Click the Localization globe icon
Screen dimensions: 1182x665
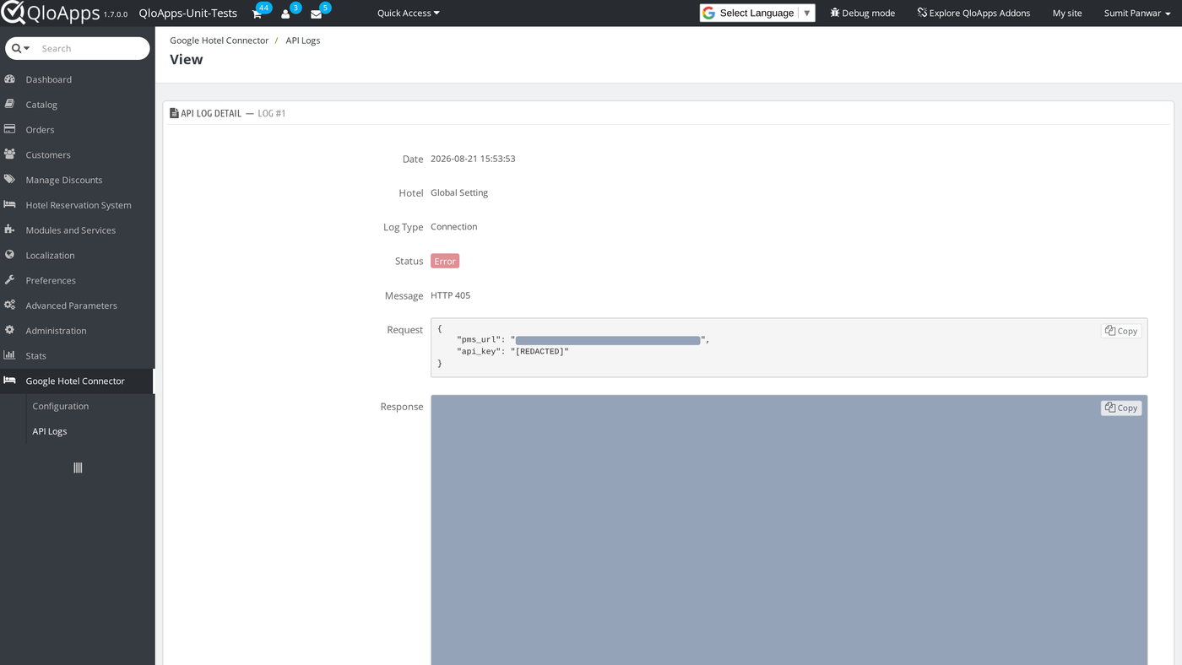pos(10,255)
